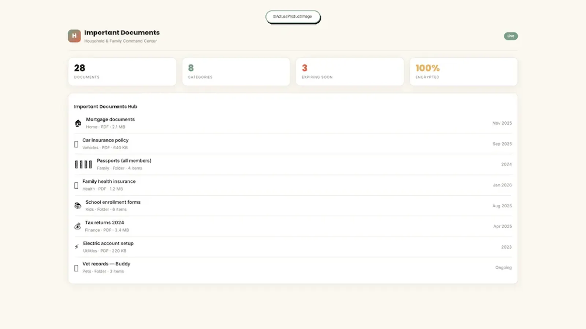Click the 2023 date on Electric row
This screenshot has width=586, height=329.
click(x=507, y=247)
